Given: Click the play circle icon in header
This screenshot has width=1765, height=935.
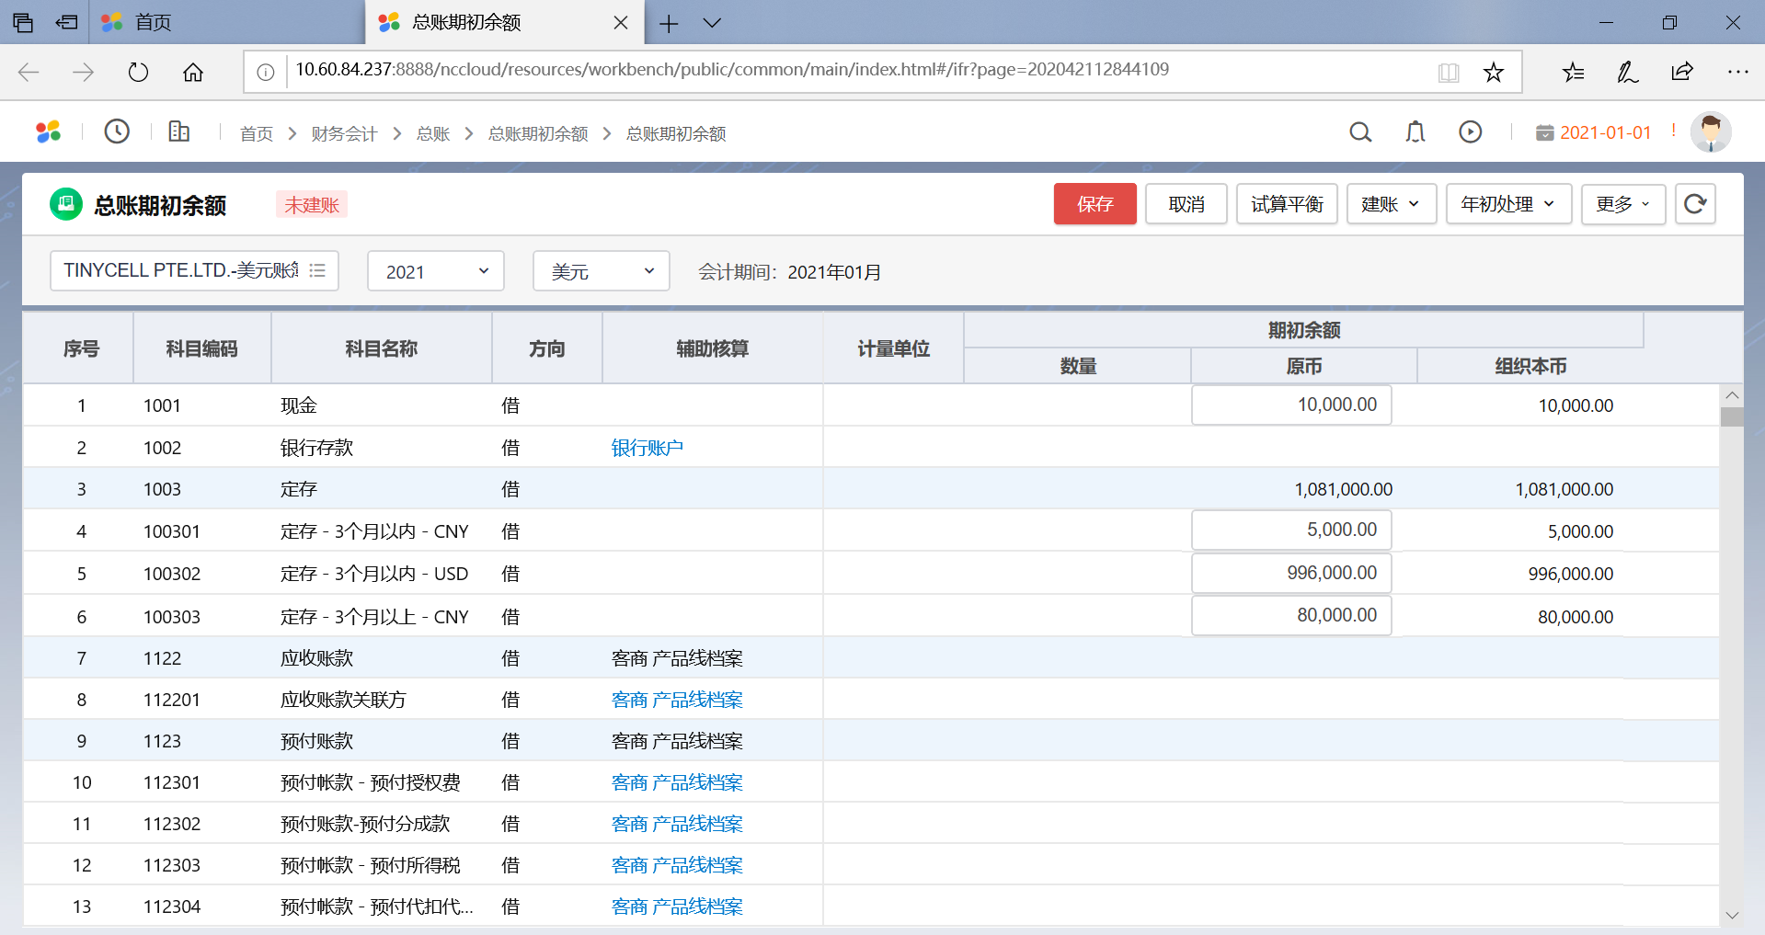Looking at the screenshot, I should click(x=1471, y=132).
